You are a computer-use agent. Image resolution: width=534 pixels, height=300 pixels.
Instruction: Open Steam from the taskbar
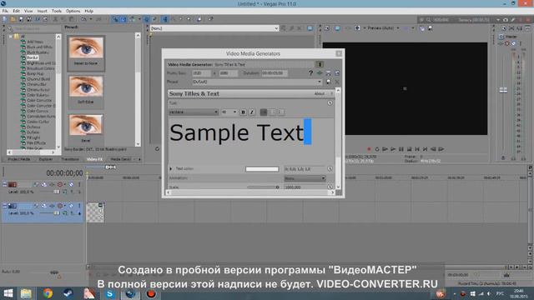coord(68,293)
